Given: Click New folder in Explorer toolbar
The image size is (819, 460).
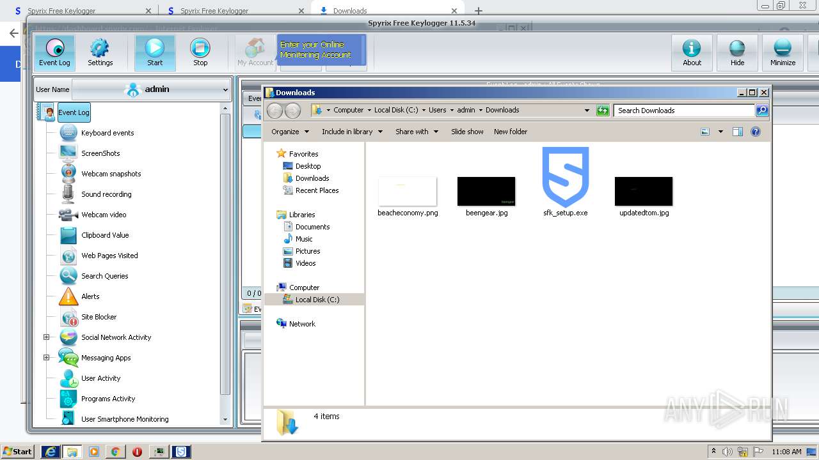Looking at the screenshot, I should (x=511, y=132).
